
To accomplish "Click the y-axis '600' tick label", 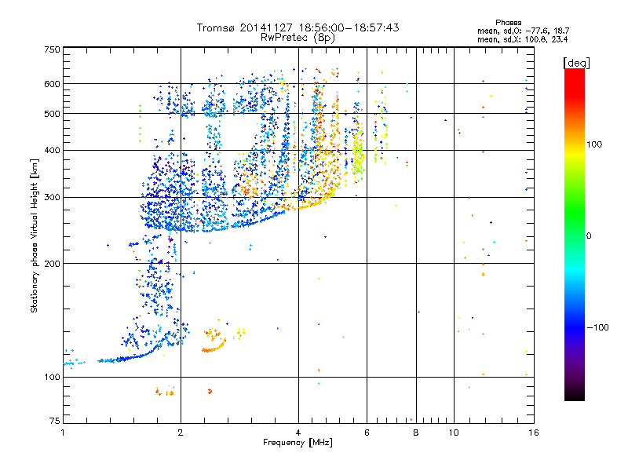I will 52,84.
